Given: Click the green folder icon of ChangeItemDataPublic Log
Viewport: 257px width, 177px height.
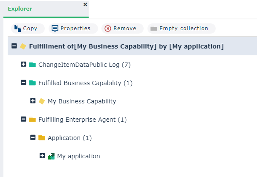Looking at the screenshot, I should click(32, 65).
